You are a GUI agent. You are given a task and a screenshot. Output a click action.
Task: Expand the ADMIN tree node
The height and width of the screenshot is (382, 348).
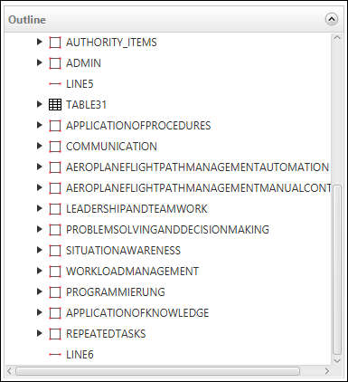point(39,62)
